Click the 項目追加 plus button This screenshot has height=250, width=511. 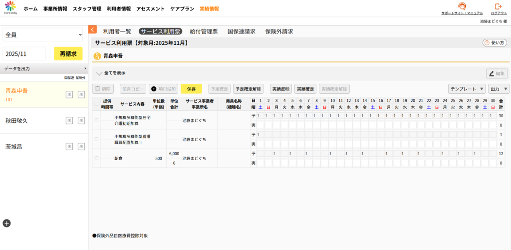(163, 89)
